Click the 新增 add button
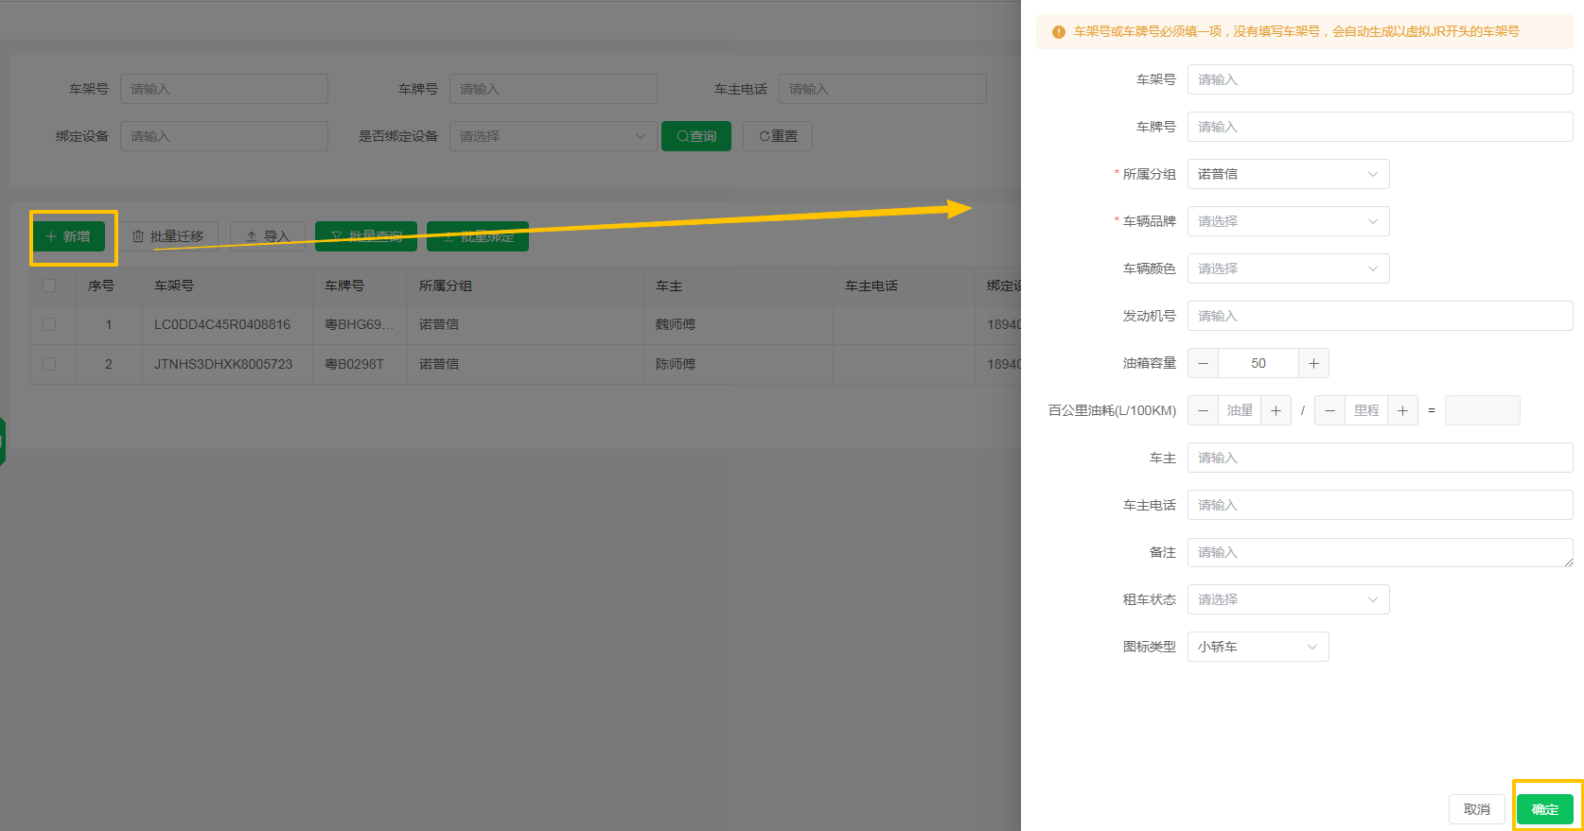 68,236
